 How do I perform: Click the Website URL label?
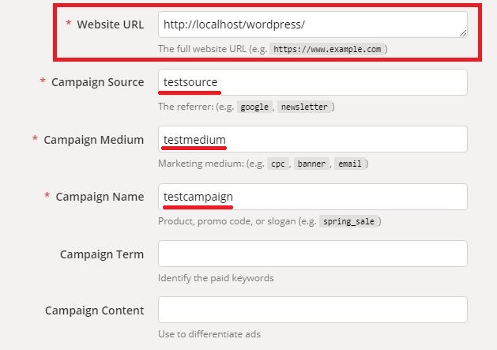(110, 24)
